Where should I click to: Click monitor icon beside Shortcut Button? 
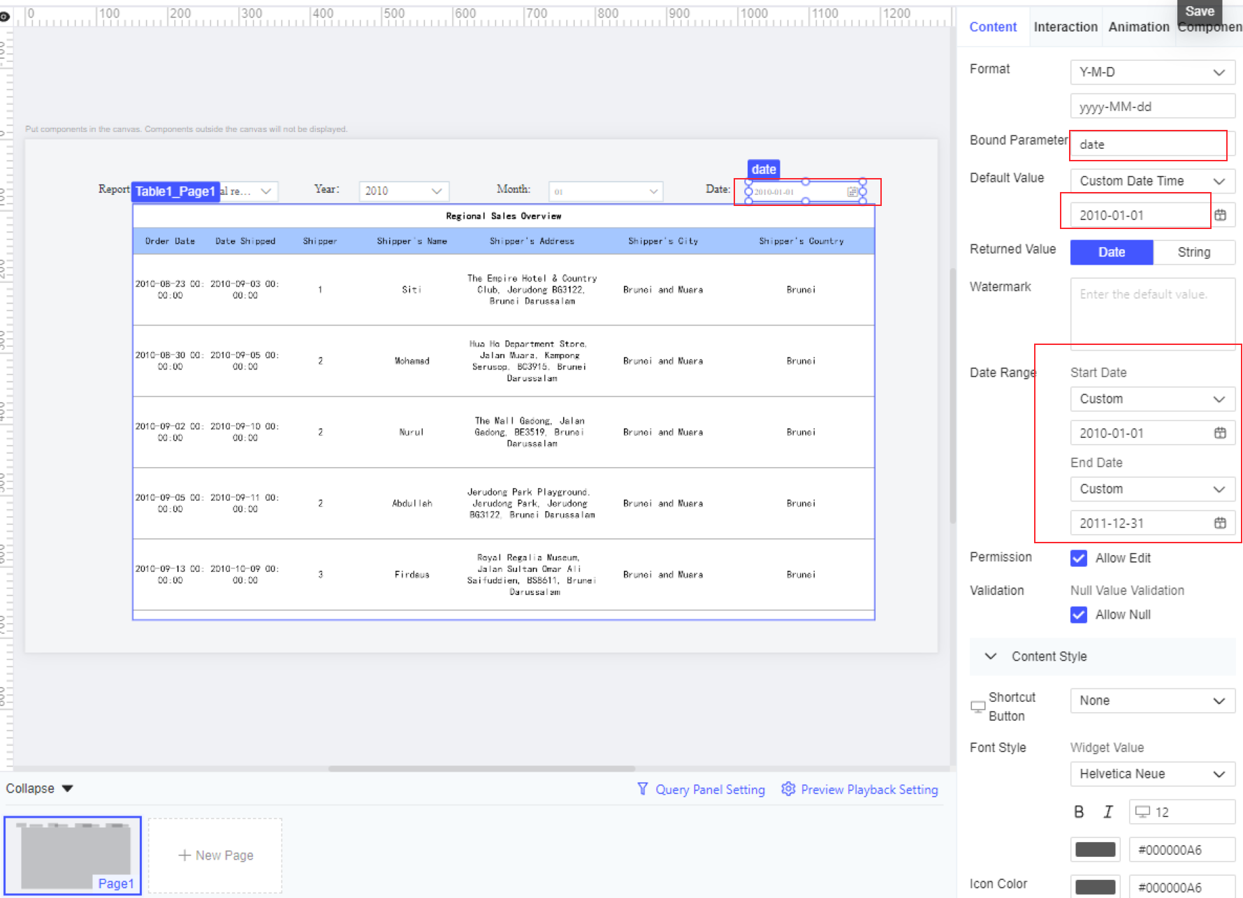point(977,707)
